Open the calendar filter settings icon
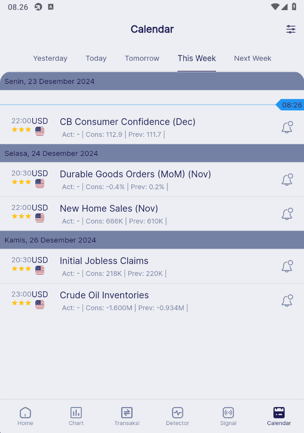The height and width of the screenshot is (433, 304). pyautogui.click(x=291, y=29)
